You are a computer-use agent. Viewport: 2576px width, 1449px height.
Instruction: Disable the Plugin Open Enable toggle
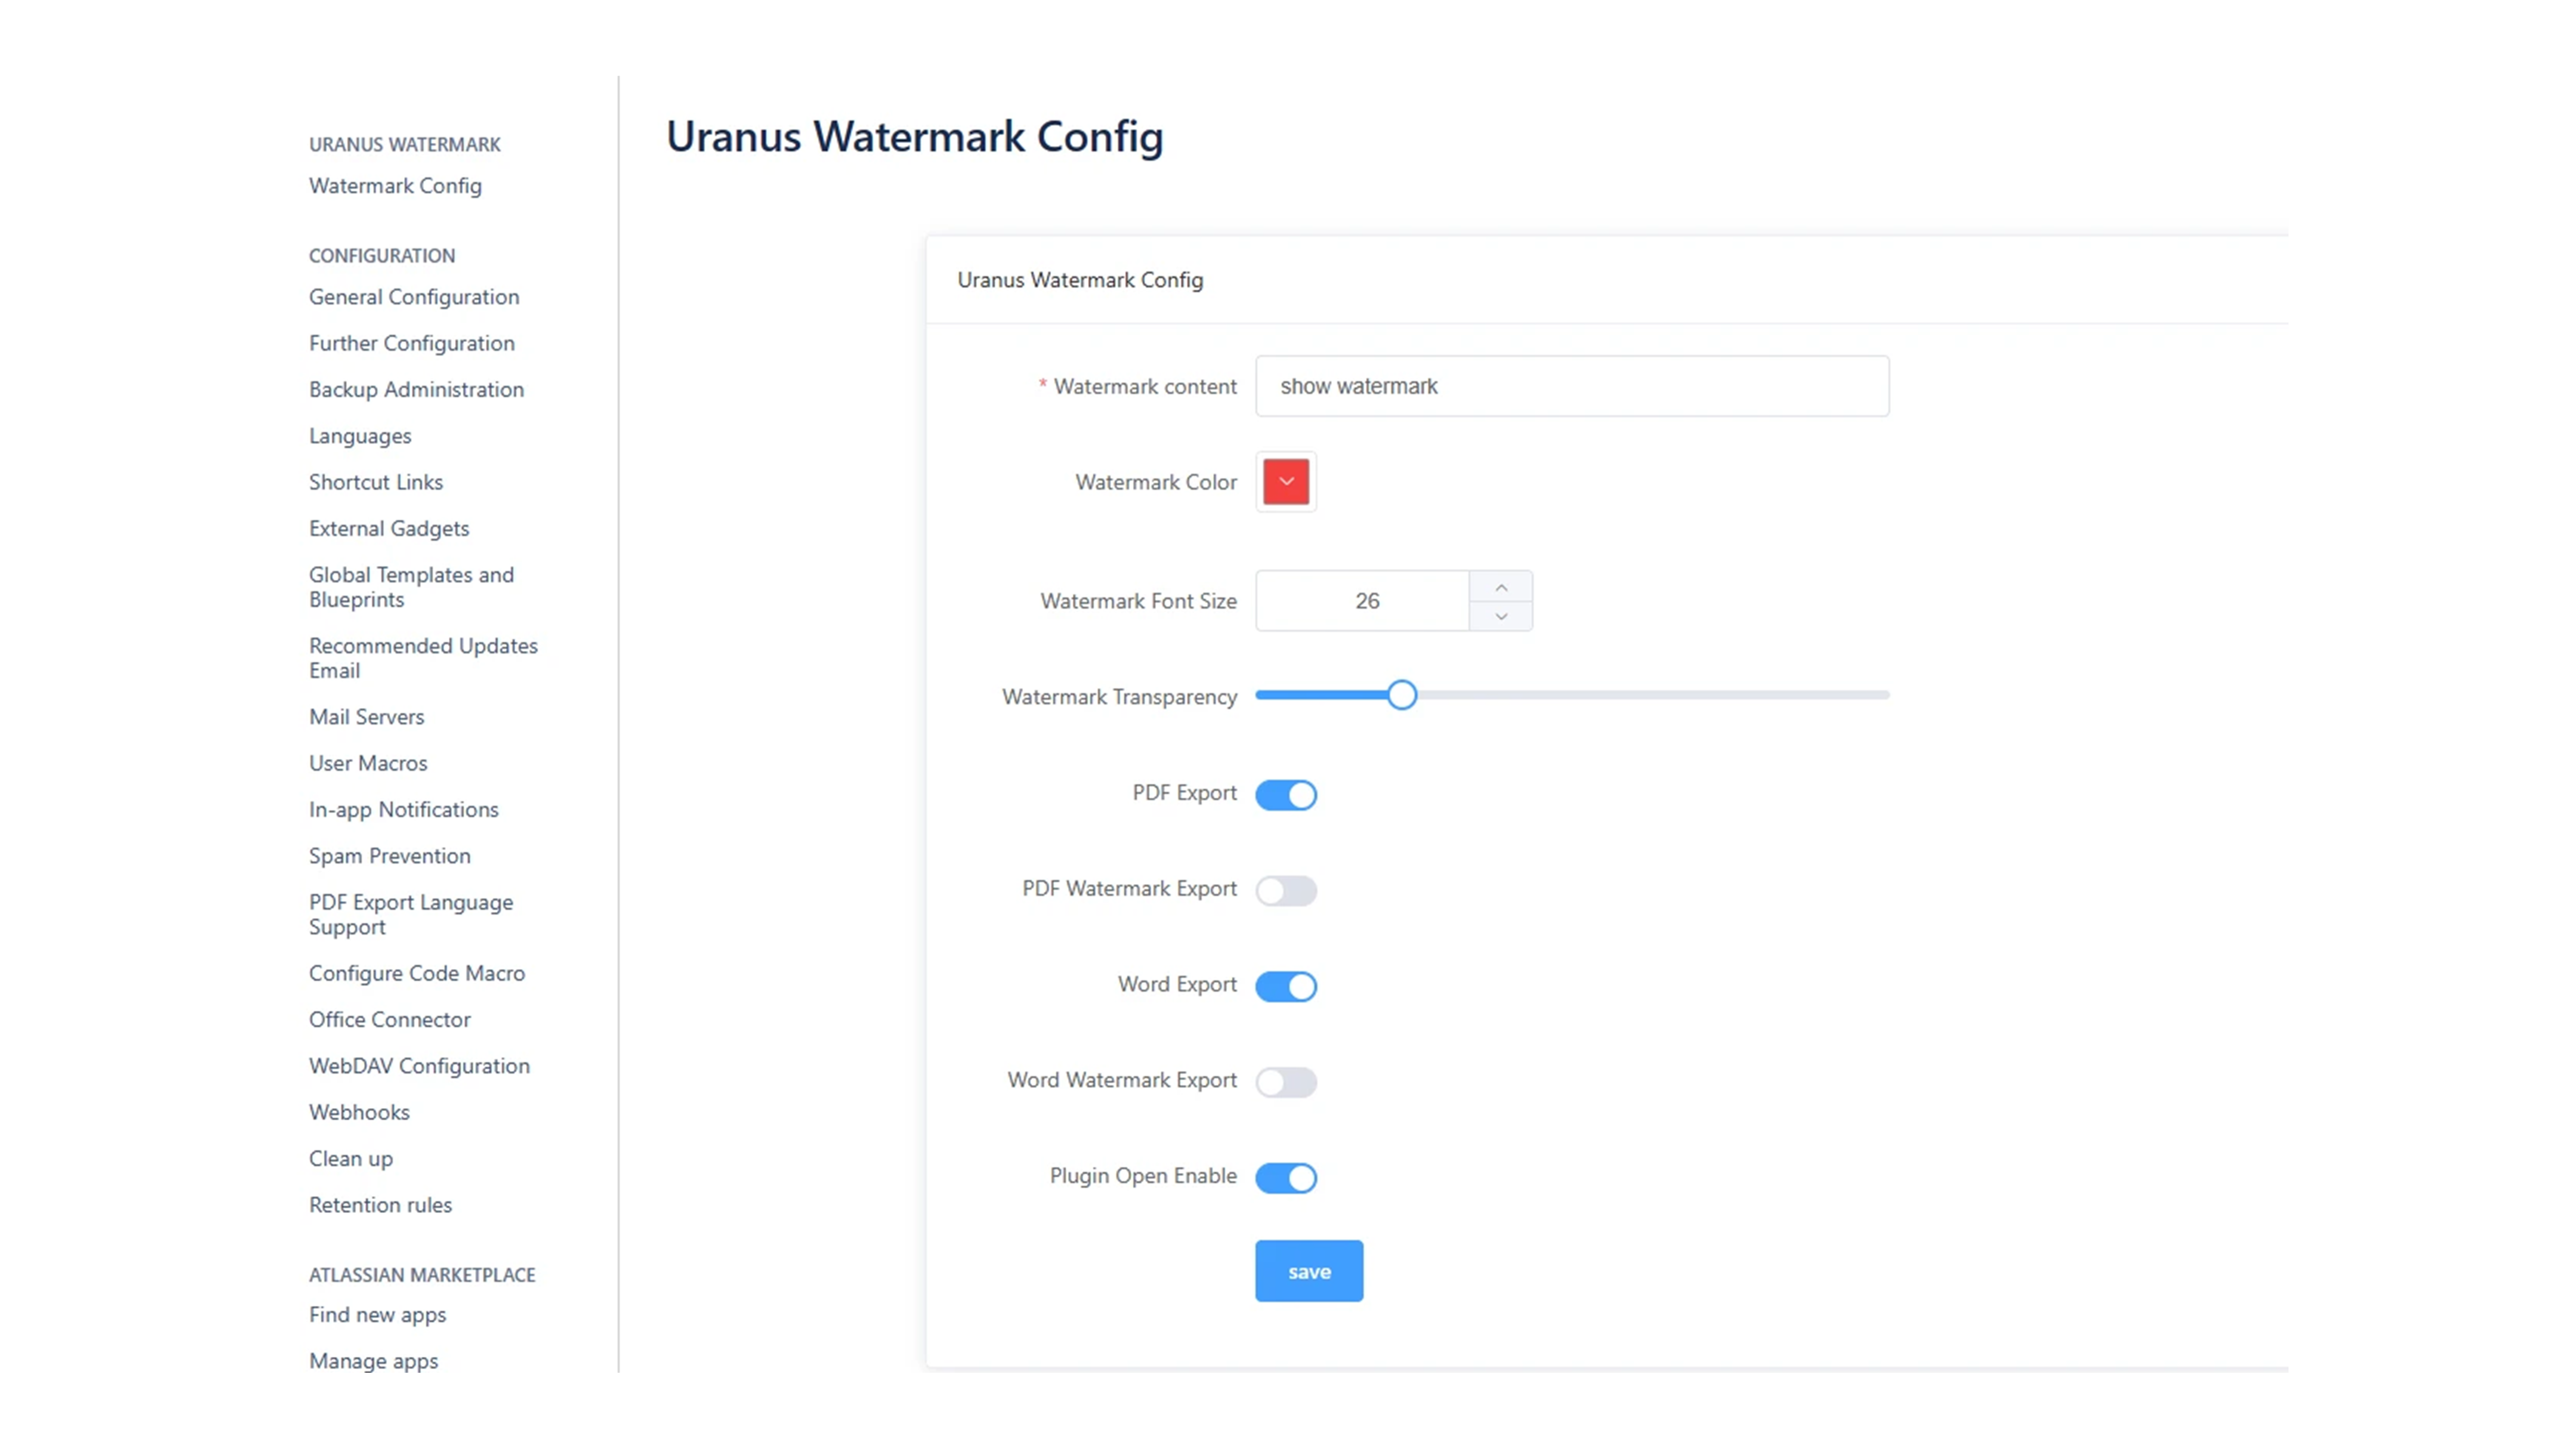pos(1286,1175)
